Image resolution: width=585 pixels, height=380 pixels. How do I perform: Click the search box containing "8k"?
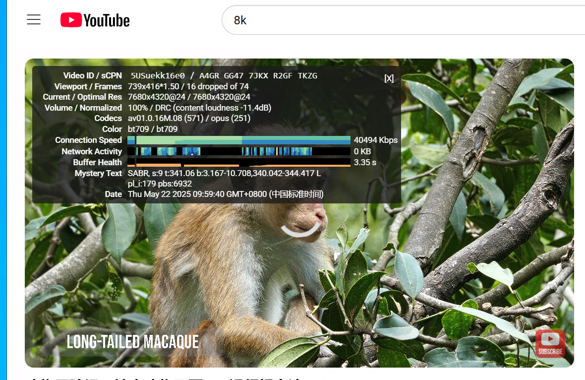coord(397,20)
